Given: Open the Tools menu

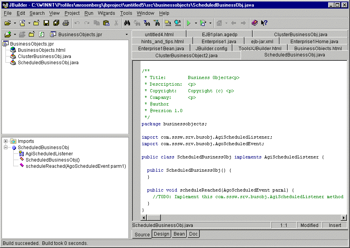Looking at the screenshot, I should tap(126, 13).
